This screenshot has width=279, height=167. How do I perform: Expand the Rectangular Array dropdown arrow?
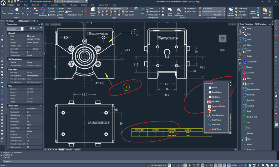82,15
